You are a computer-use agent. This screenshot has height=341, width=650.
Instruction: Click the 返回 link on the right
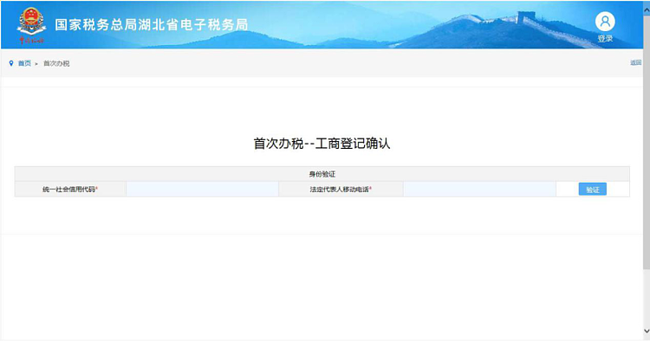pyautogui.click(x=635, y=62)
